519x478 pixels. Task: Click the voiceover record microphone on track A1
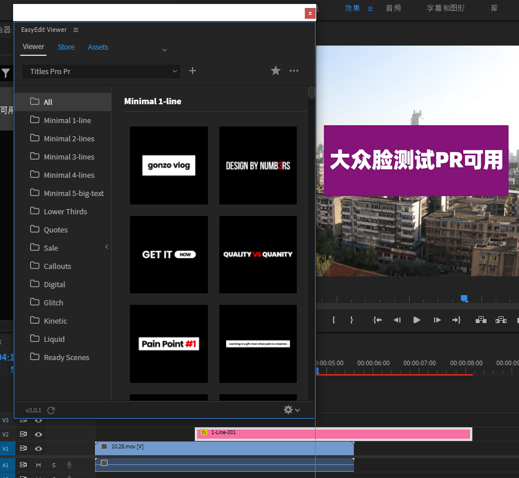69,465
